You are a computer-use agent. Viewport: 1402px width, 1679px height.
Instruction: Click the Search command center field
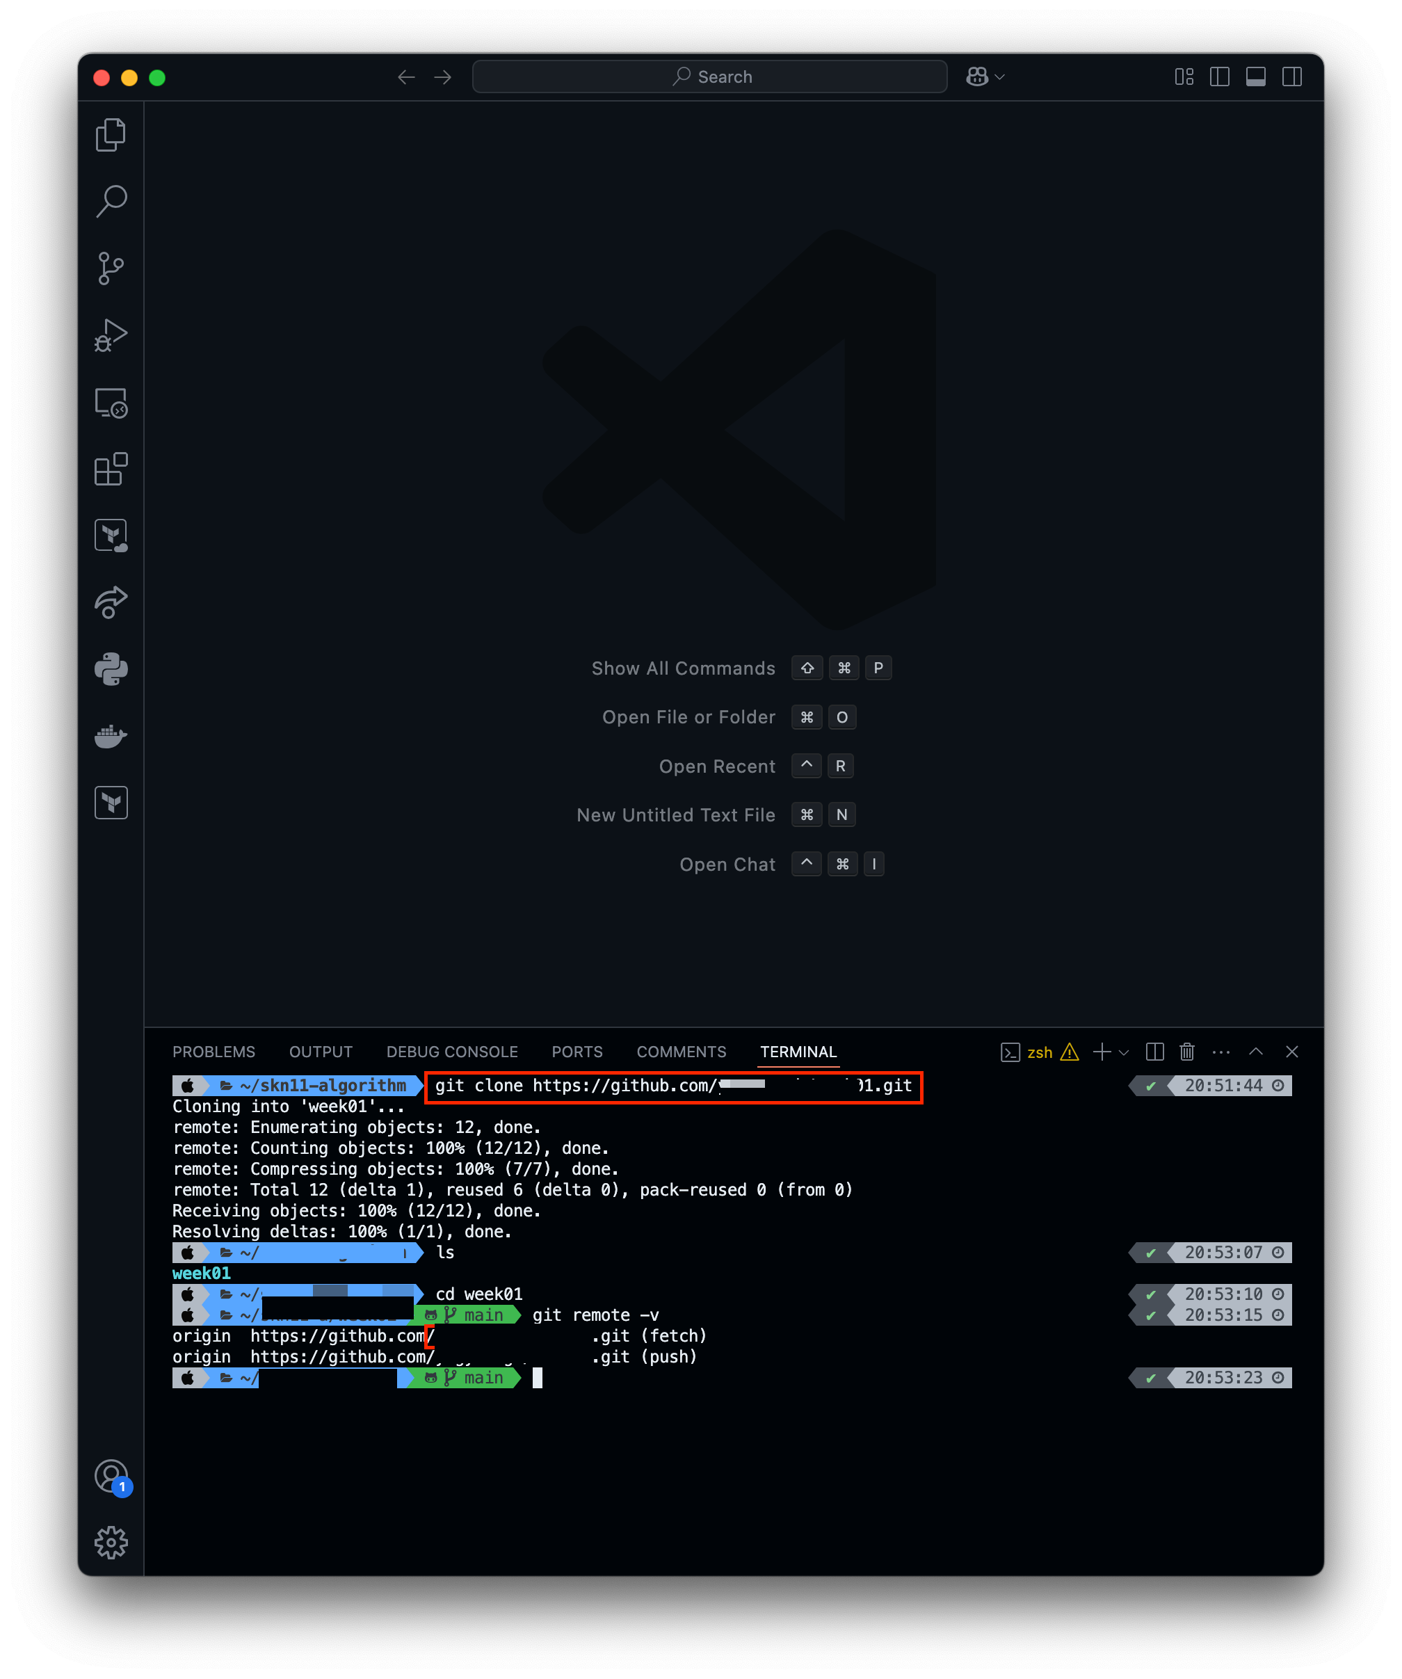(709, 77)
